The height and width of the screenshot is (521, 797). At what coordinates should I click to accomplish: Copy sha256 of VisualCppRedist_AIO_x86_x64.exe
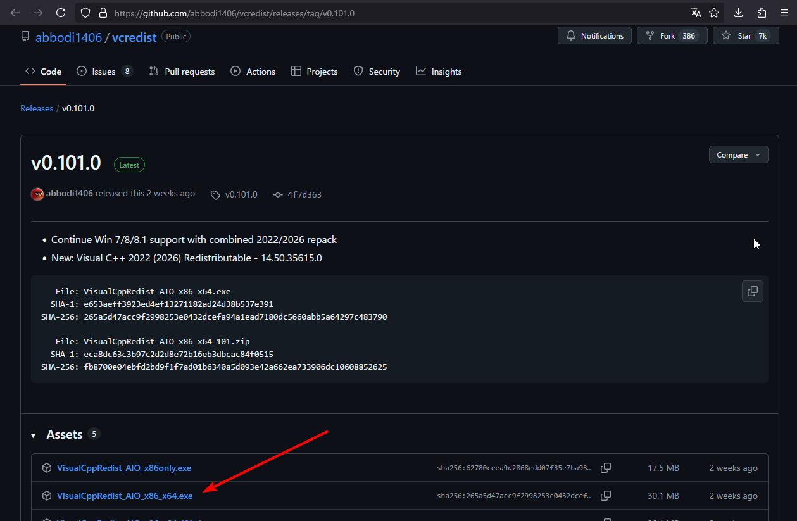pos(606,496)
